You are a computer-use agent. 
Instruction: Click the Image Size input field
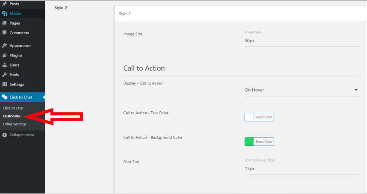pyautogui.click(x=302, y=41)
